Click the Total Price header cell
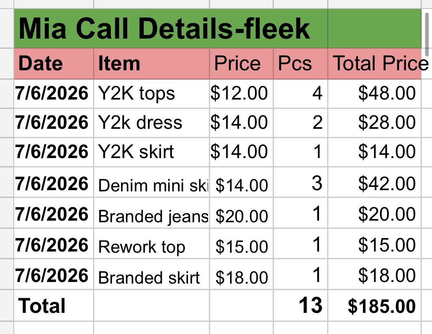Viewport: 432px width, 334px height. point(375,64)
